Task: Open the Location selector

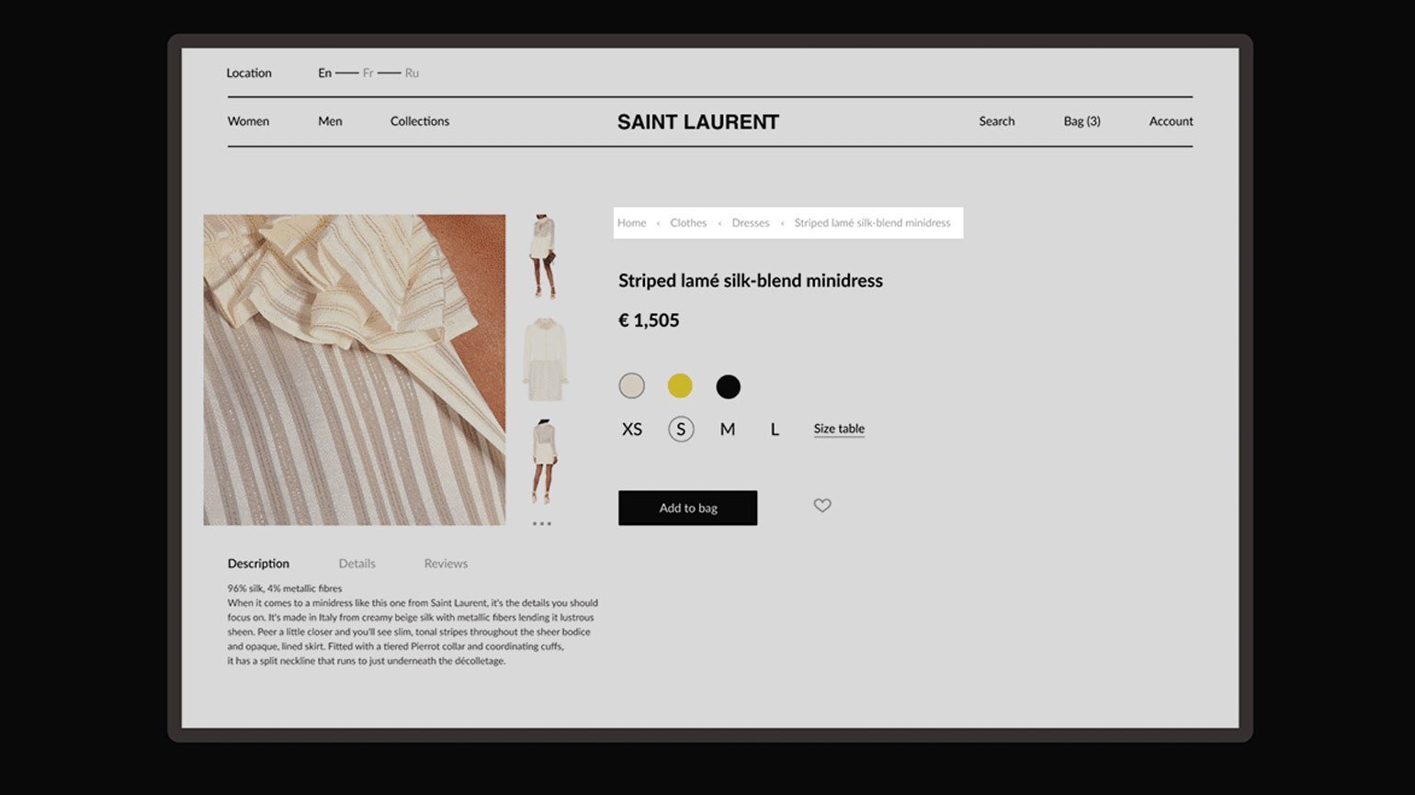Action: (249, 73)
